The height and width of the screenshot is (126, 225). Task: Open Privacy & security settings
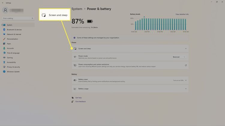pyautogui.click(x=13, y=67)
